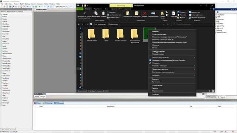Image resolution: width=237 pixels, height=133 pixels.
Task: Expand the Open (Открыть) ribbon dropdown arrow
Action: [x=186, y=12]
